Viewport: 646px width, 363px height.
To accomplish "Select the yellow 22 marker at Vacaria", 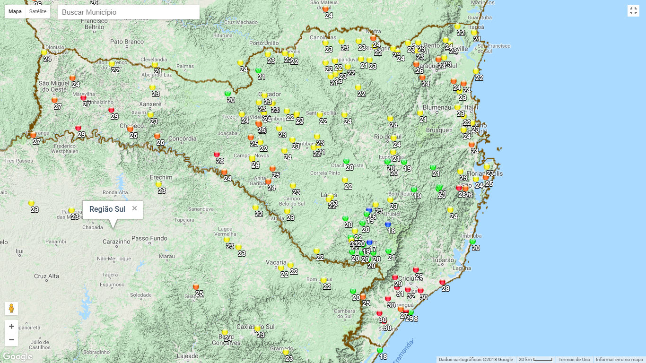I will coord(281,268).
